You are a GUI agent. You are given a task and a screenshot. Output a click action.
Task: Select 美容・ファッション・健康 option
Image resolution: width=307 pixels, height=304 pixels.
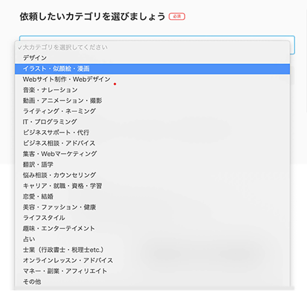[152, 207]
